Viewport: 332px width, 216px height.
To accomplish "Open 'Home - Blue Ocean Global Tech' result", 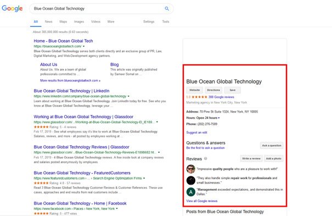I will pos(63,41).
